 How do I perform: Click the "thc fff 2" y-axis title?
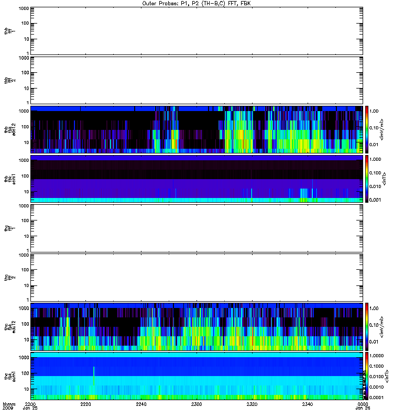tap(10, 278)
